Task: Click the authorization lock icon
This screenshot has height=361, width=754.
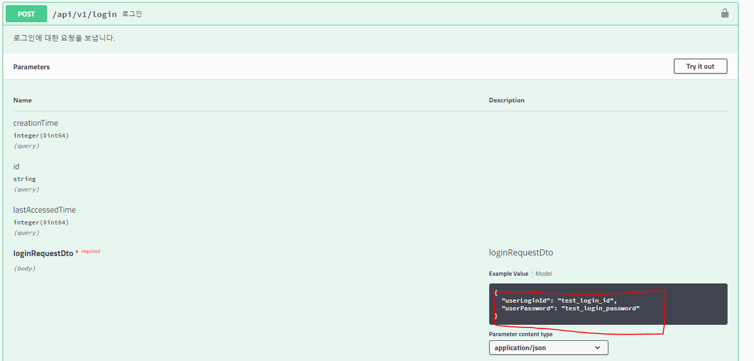Action: [725, 13]
